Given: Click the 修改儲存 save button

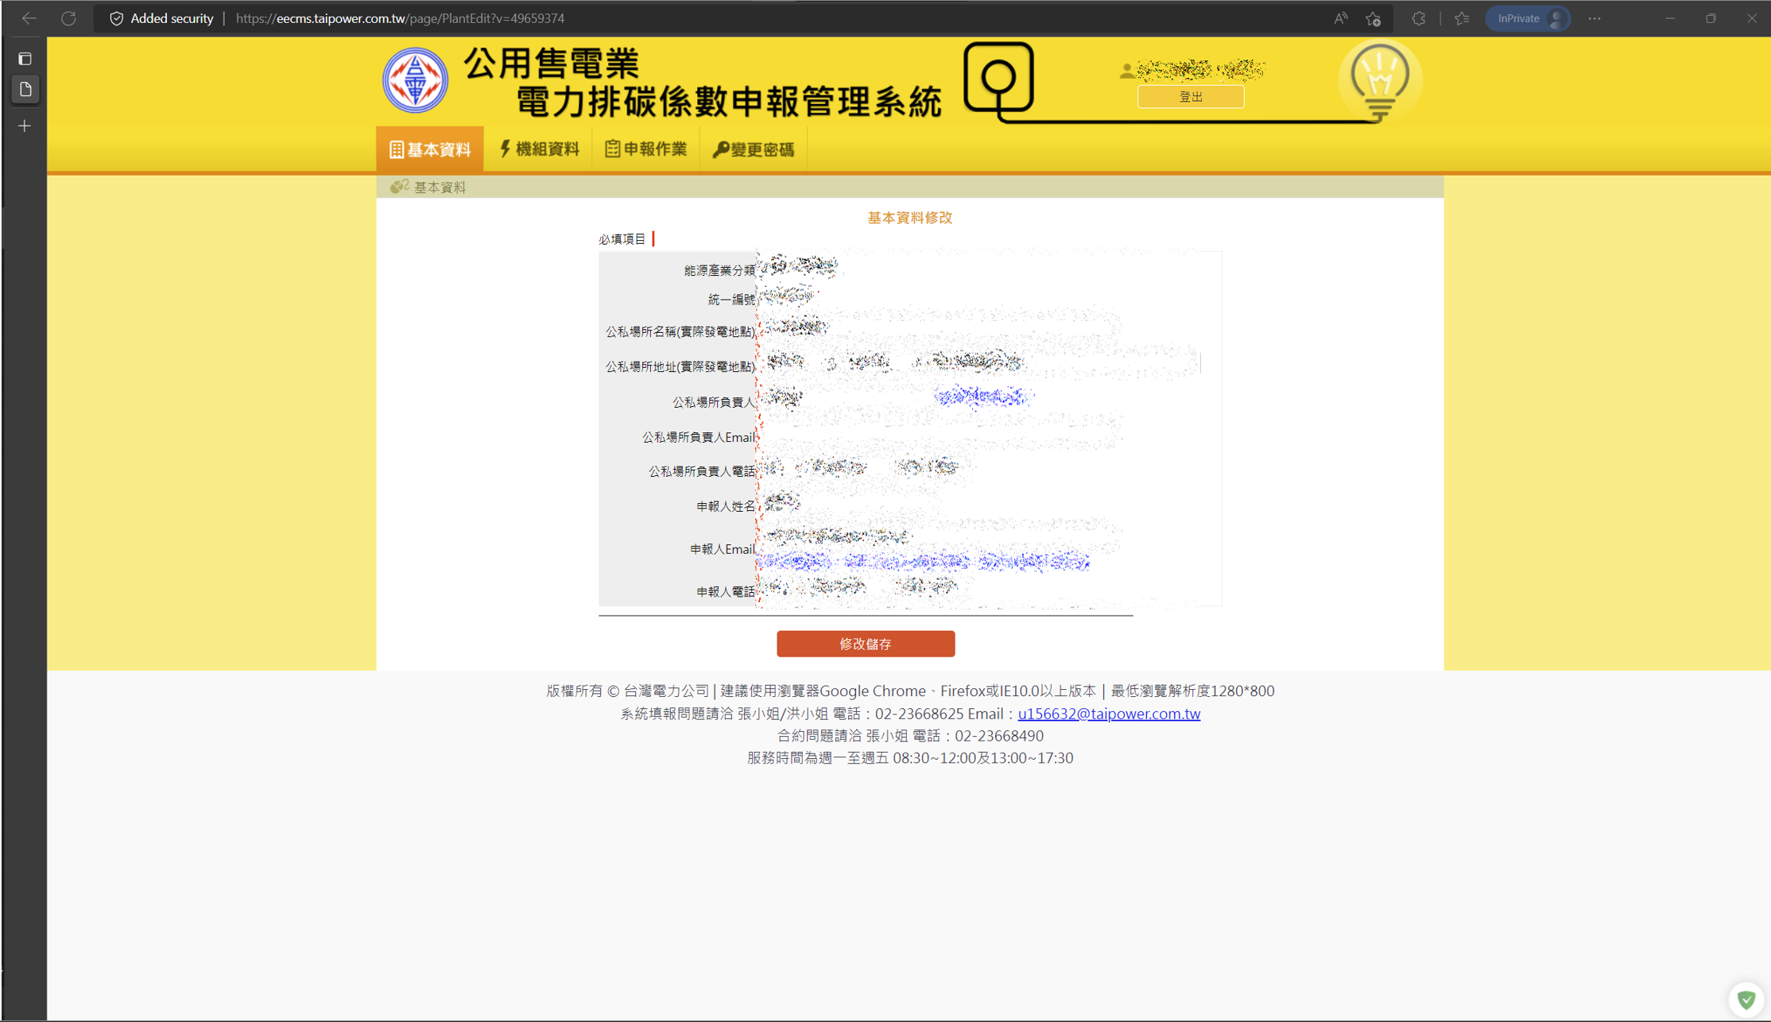Looking at the screenshot, I should click(x=866, y=644).
